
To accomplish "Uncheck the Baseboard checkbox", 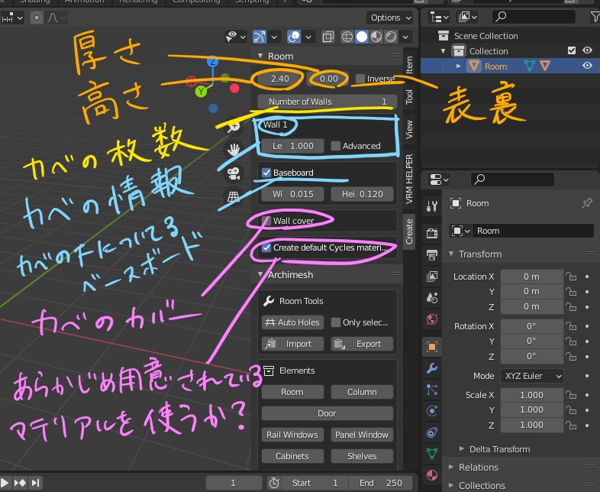I will coord(266,173).
